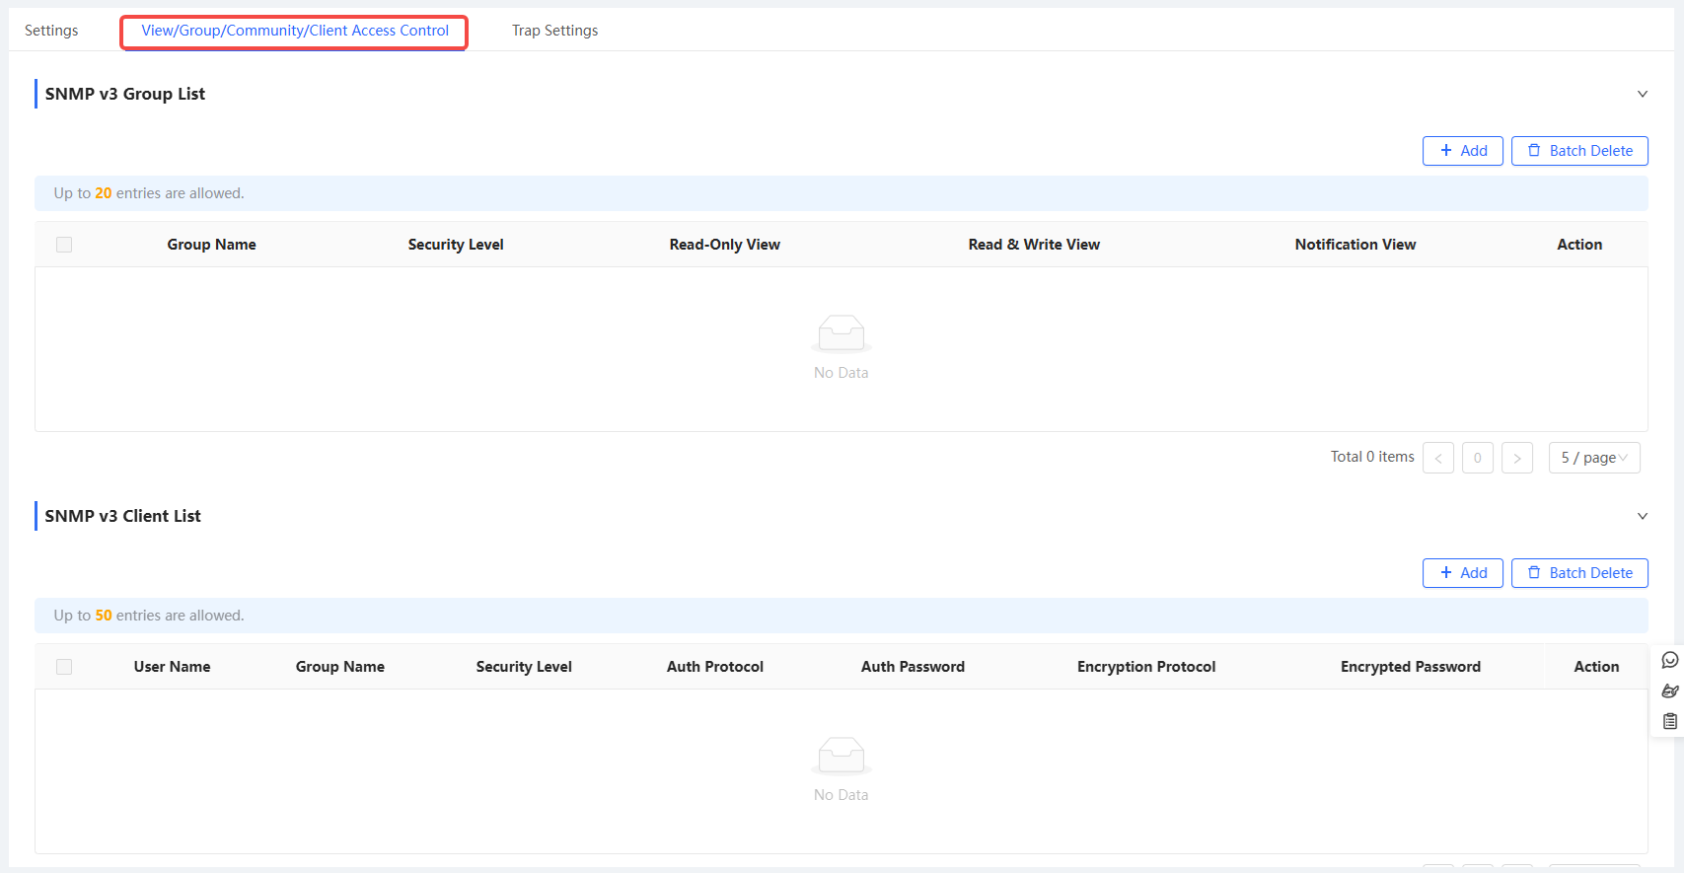Collapse the SNMP v3 Client List section
The image size is (1684, 873).
pyautogui.click(x=1642, y=517)
